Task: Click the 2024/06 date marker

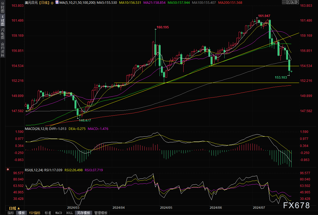Action: tap(216, 208)
